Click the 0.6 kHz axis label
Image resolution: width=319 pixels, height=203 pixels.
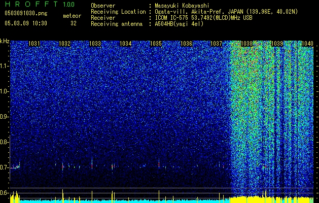click(x=5, y=193)
